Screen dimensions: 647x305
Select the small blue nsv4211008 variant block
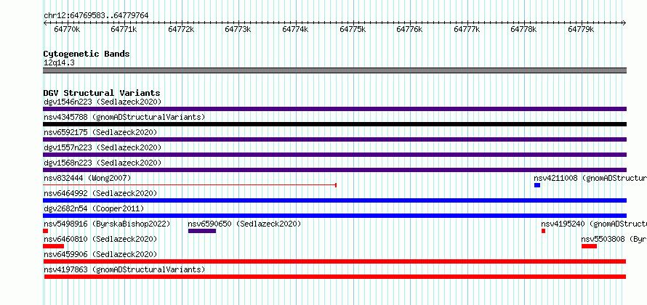pyautogui.click(x=537, y=185)
